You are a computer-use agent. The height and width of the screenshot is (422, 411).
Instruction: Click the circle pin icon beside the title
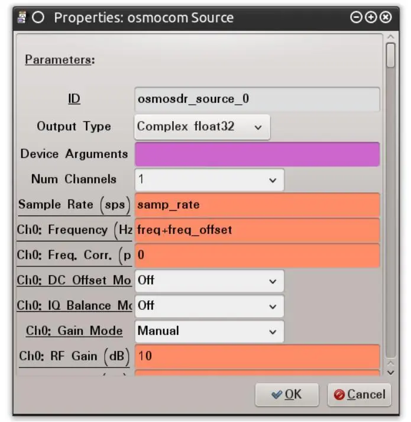pyautogui.click(x=38, y=18)
